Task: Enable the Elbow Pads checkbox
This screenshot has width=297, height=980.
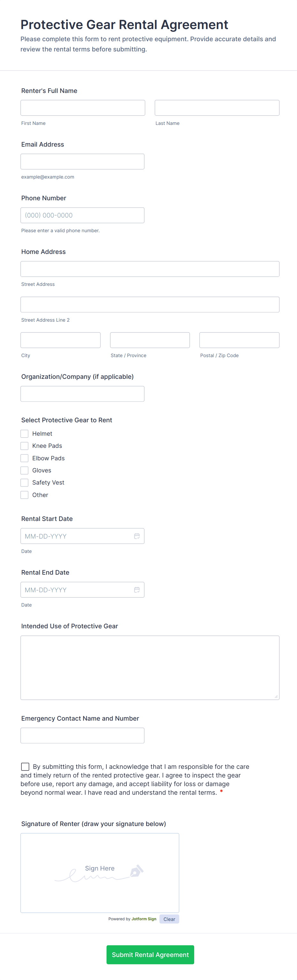Action: pos(24,458)
